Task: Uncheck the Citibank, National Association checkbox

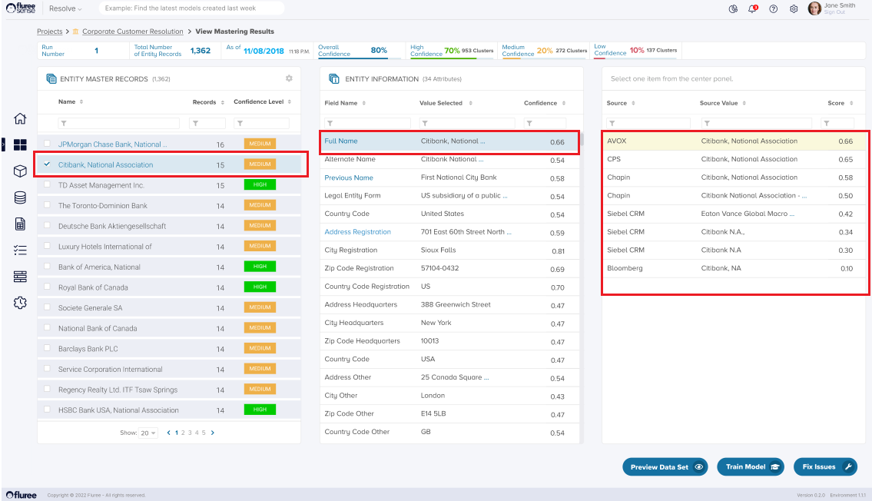Action: point(48,164)
